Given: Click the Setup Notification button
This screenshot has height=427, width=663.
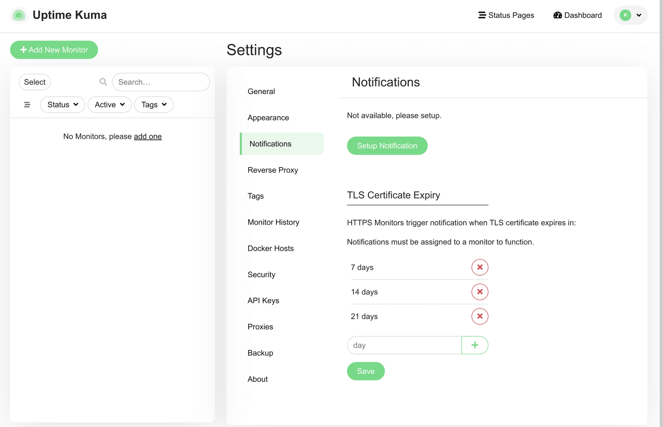Looking at the screenshot, I should click(387, 146).
